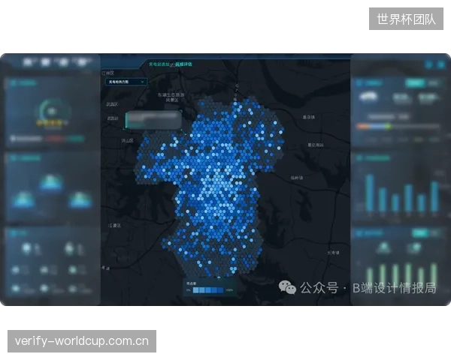Screen dimensions: 451x360
Task: Click the 江岸区 map label
Action: click(107, 73)
